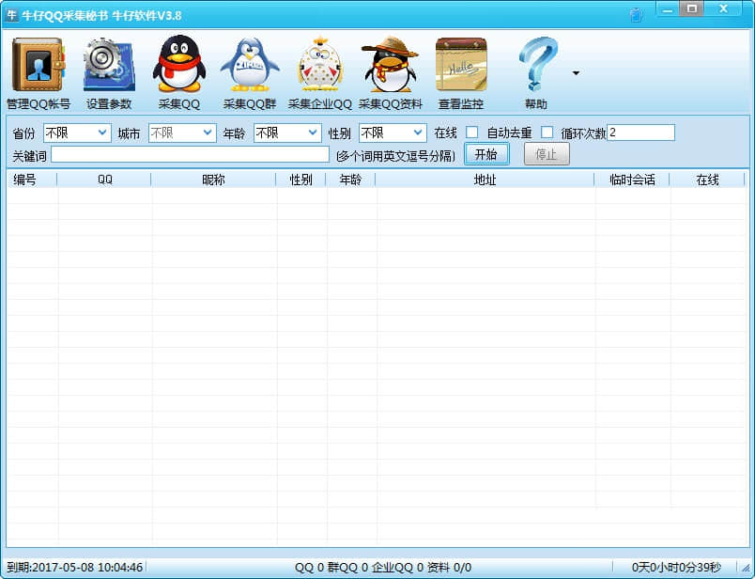The width and height of the screenshot is (755, 579).
Task: Sort by QQ column header
Action: coord(104,180)
